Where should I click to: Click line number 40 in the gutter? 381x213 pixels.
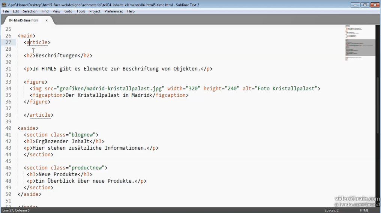[x=8, y=128]
